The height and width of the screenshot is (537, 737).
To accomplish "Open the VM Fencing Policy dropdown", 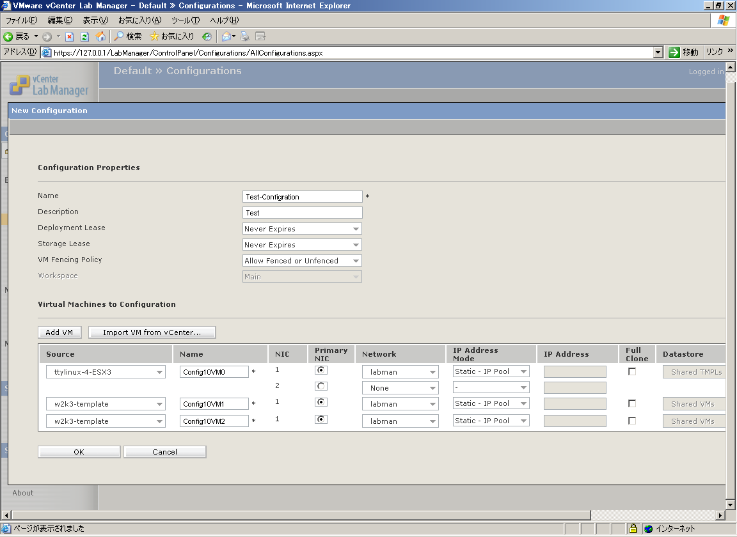I will 302,261.
